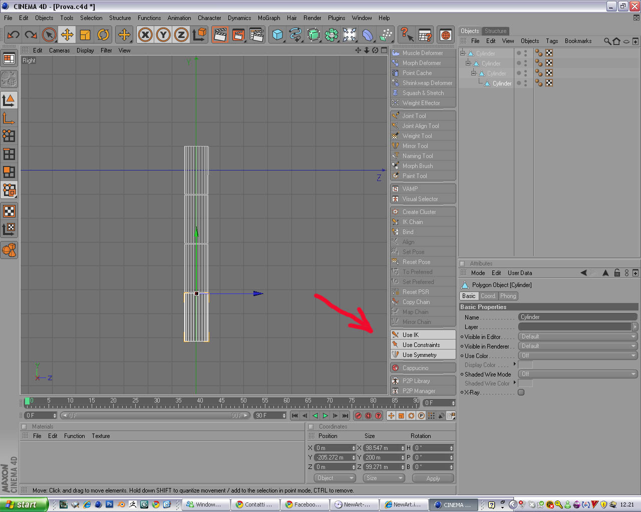Toggle Use Constraints option

(423, 345)
